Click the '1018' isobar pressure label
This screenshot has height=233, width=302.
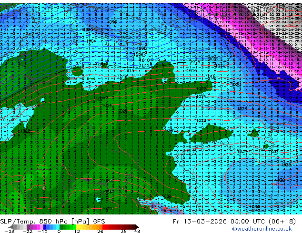click(x=211, y=77)
